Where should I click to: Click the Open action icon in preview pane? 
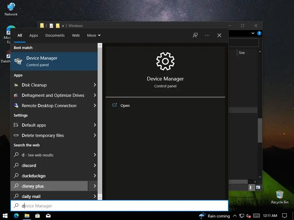click(x=115, y=105)
